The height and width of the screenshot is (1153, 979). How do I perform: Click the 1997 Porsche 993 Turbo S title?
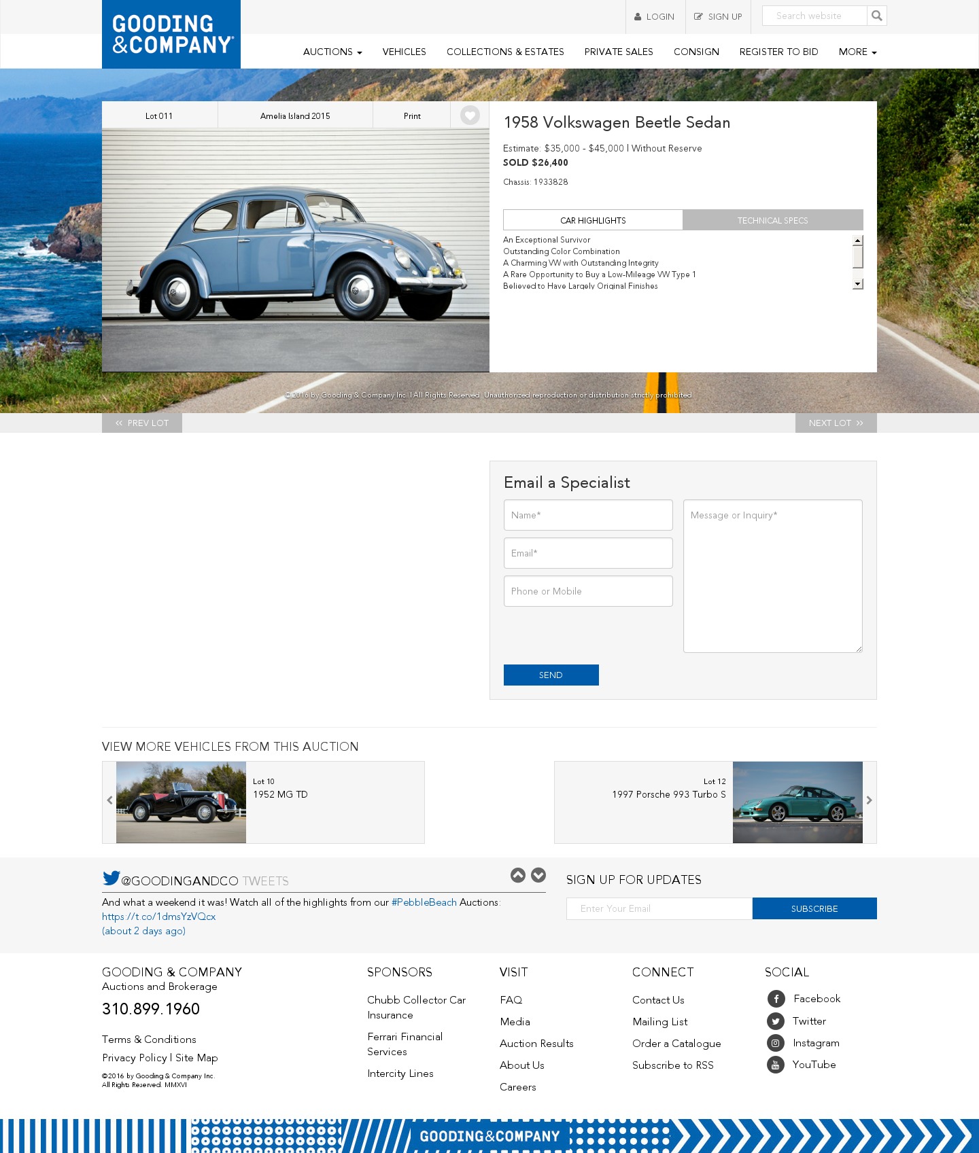pyautogui.click(x=669, y=794)
